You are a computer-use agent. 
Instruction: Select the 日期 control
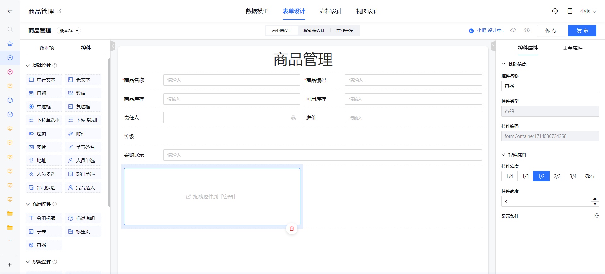tap(43, 93)
